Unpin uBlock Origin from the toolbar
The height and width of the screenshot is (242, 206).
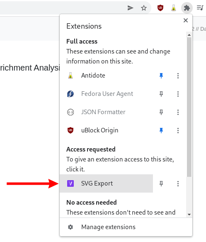point(161,130)
